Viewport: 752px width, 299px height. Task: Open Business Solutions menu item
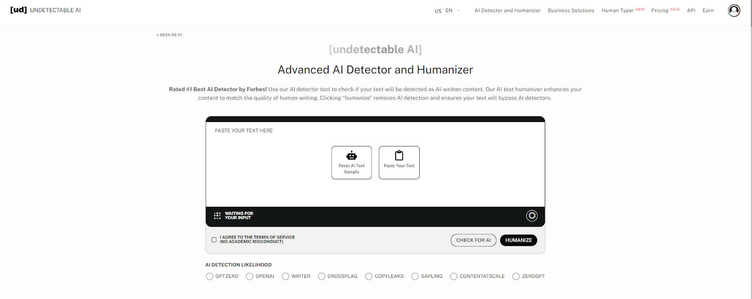click(571, 10)
